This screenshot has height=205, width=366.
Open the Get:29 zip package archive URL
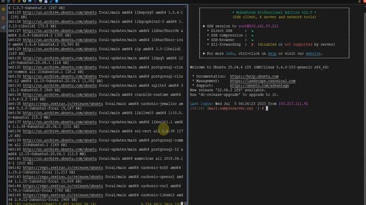[x=59, y=49]
